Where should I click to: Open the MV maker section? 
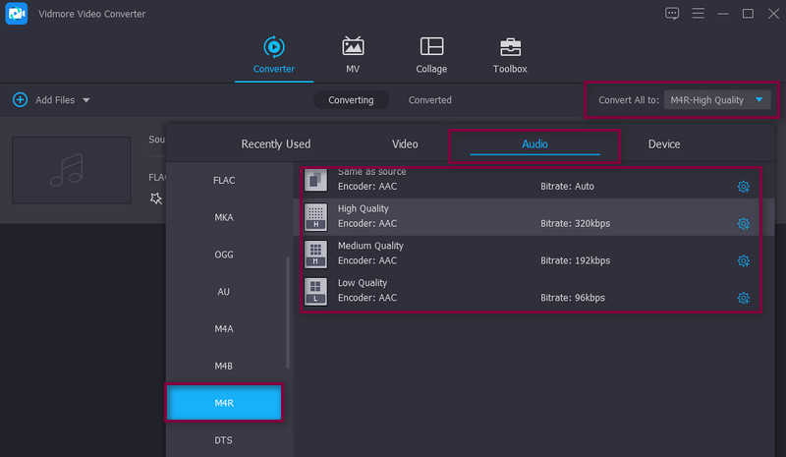pos(353,55)
